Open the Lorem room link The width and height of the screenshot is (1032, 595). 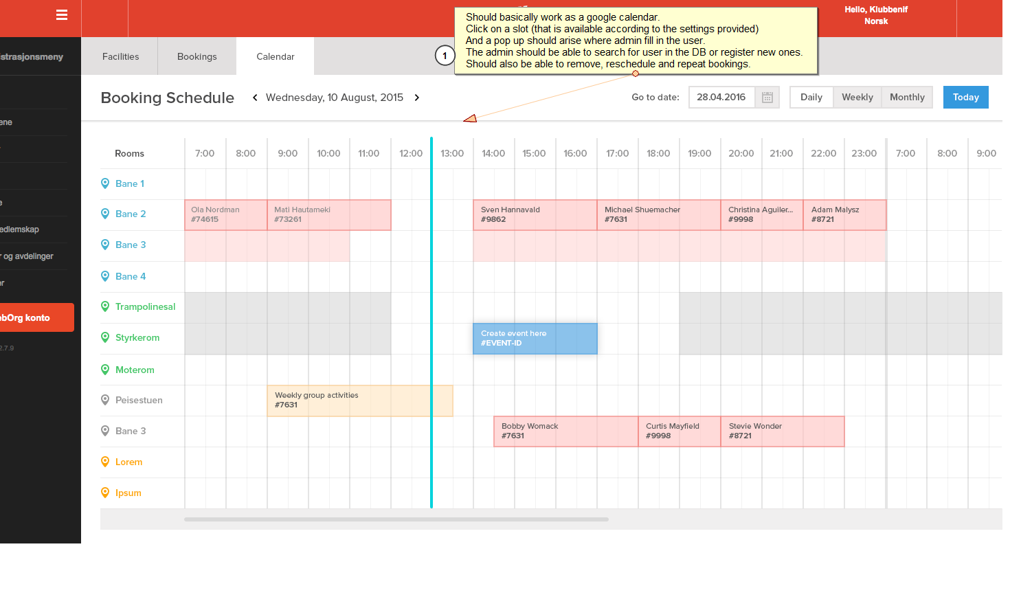tap(128, 462)
